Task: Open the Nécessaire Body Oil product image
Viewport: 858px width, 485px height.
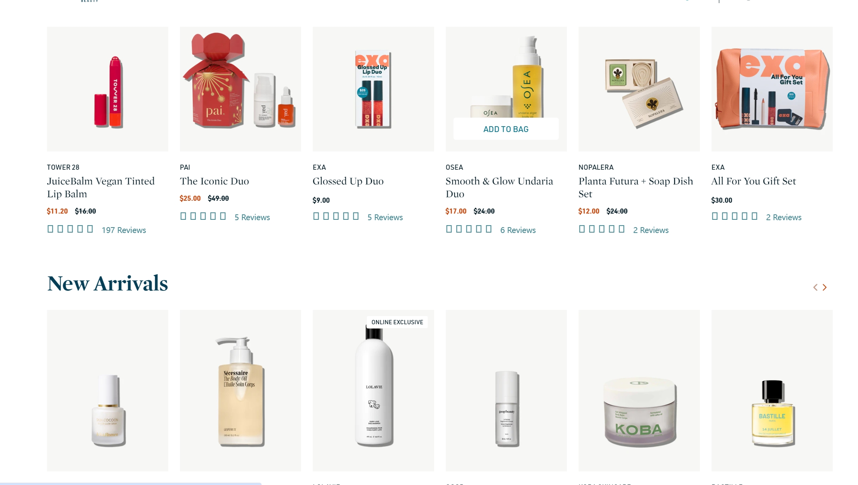Action: 240,390
